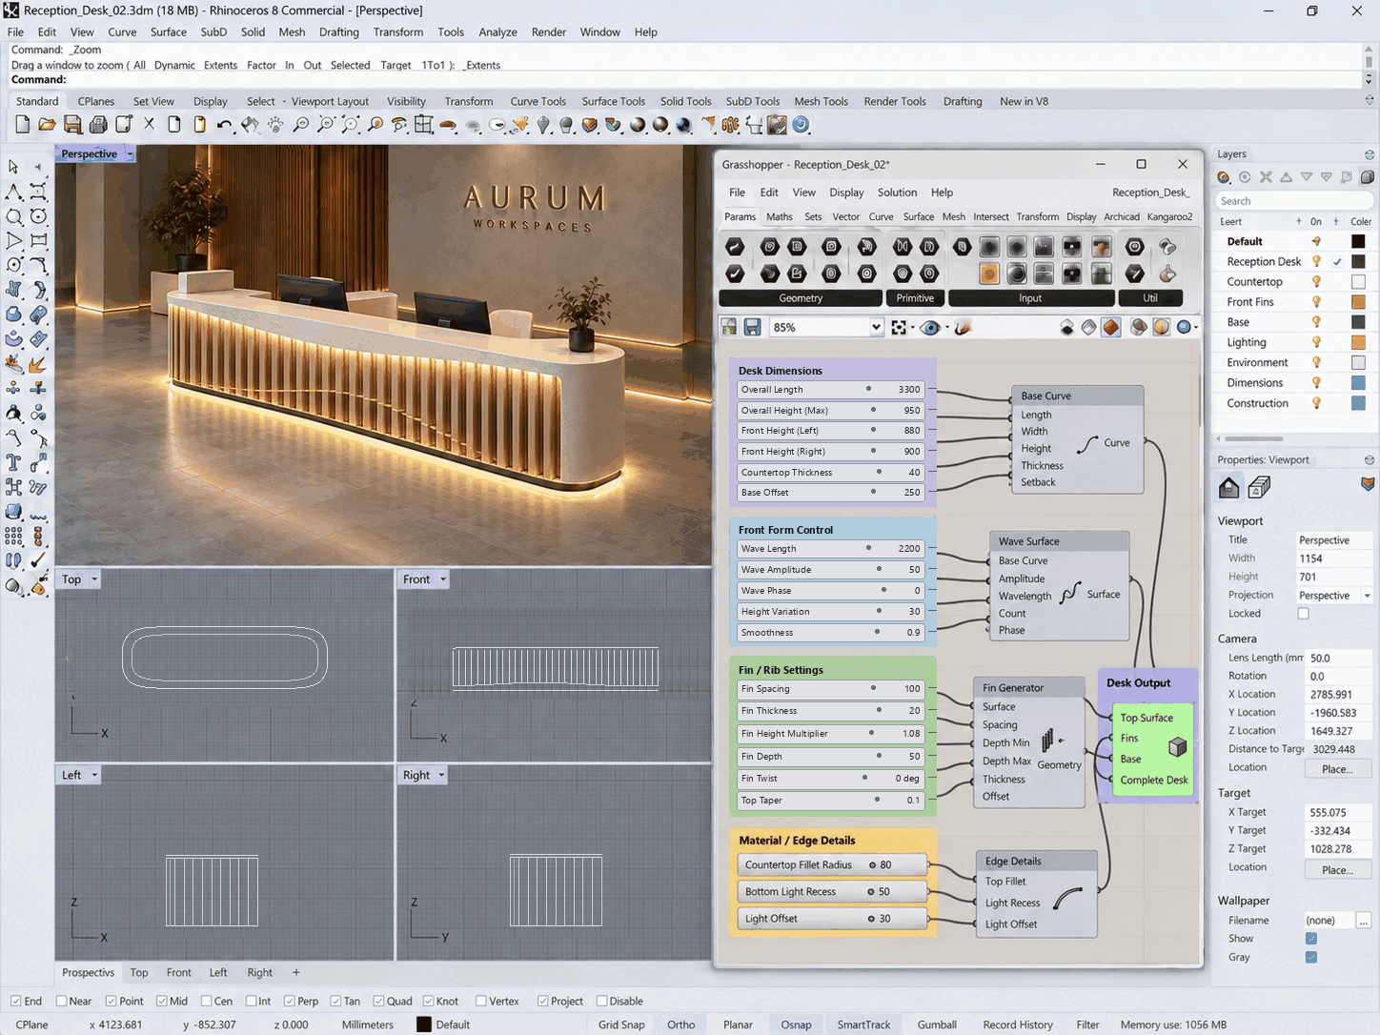
Task: Open the Front viewport title dropdown arrow
Action: tap(443, 579)
